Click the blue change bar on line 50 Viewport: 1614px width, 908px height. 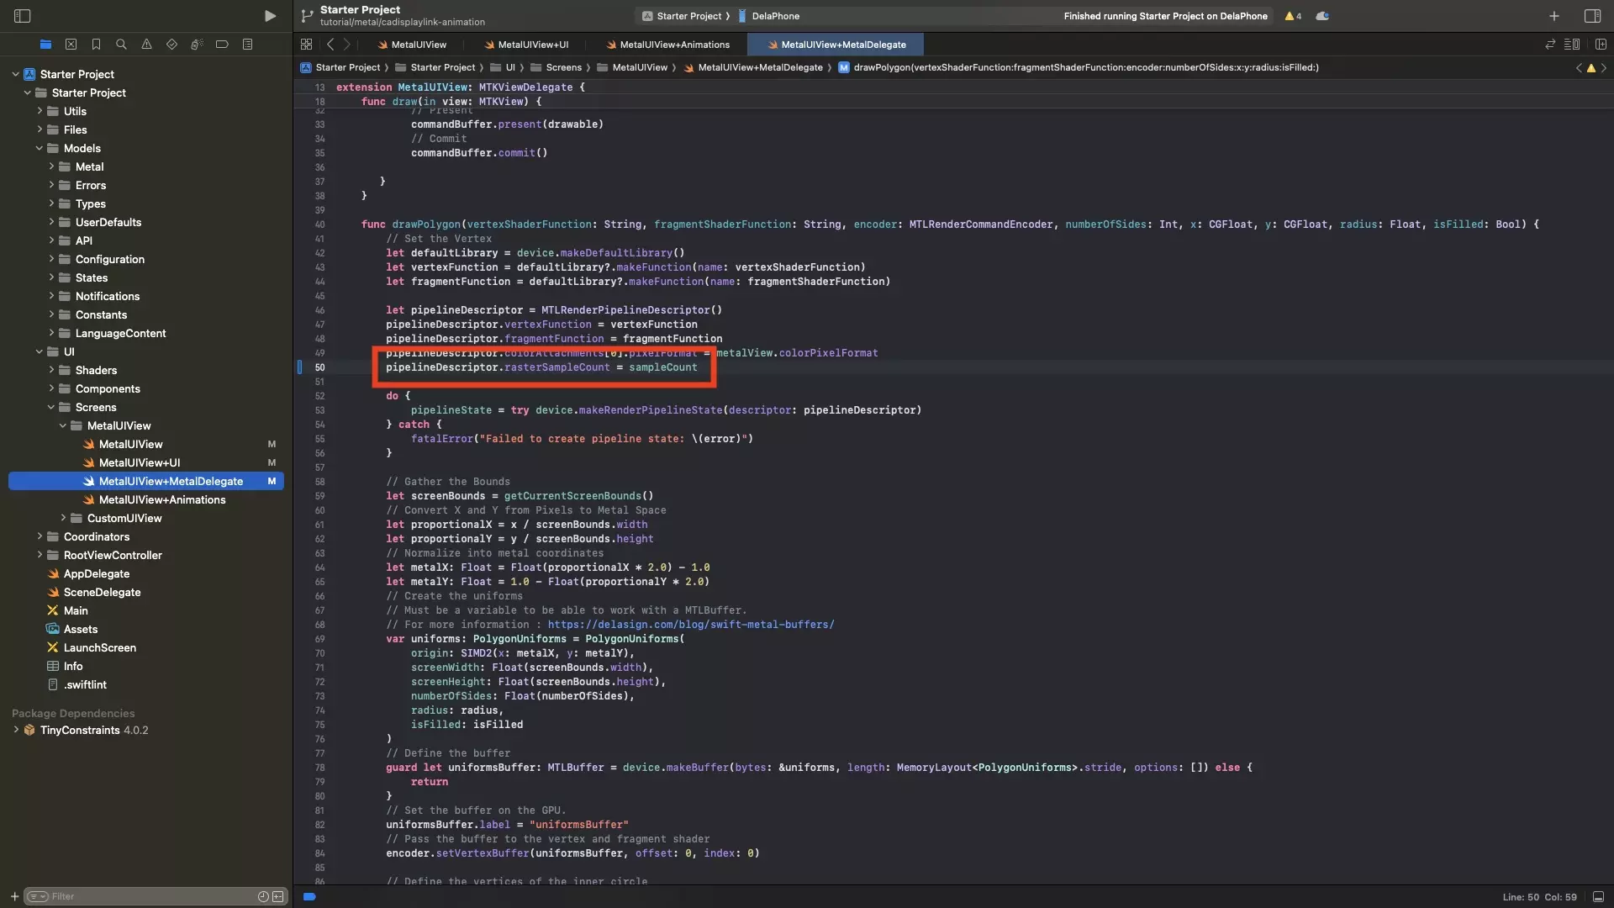tap(299, 367)
